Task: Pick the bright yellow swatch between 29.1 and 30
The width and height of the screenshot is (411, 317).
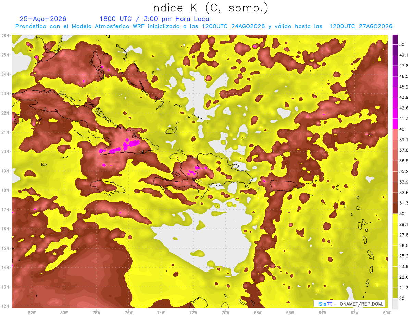Action: [395, 219]
